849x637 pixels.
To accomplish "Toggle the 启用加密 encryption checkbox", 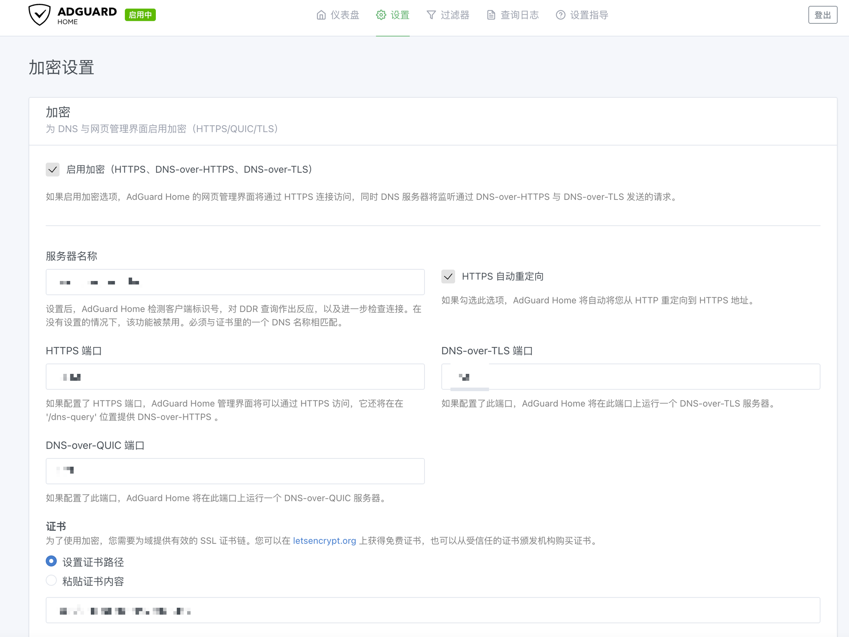I will pos(53,170).
